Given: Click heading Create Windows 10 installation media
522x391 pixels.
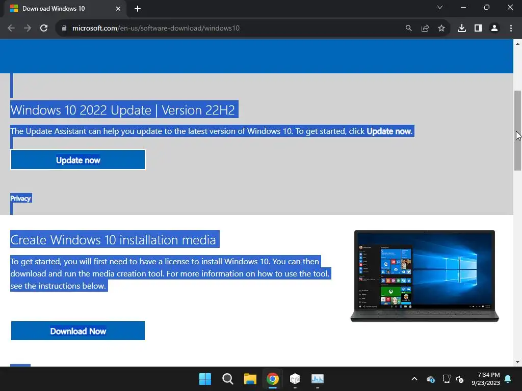Looking at the screenshot, I should 113,240.
